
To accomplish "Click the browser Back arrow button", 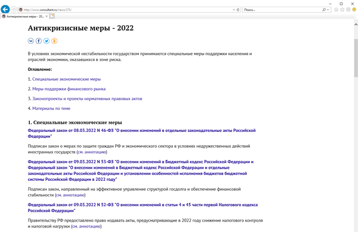I will 6,9.
